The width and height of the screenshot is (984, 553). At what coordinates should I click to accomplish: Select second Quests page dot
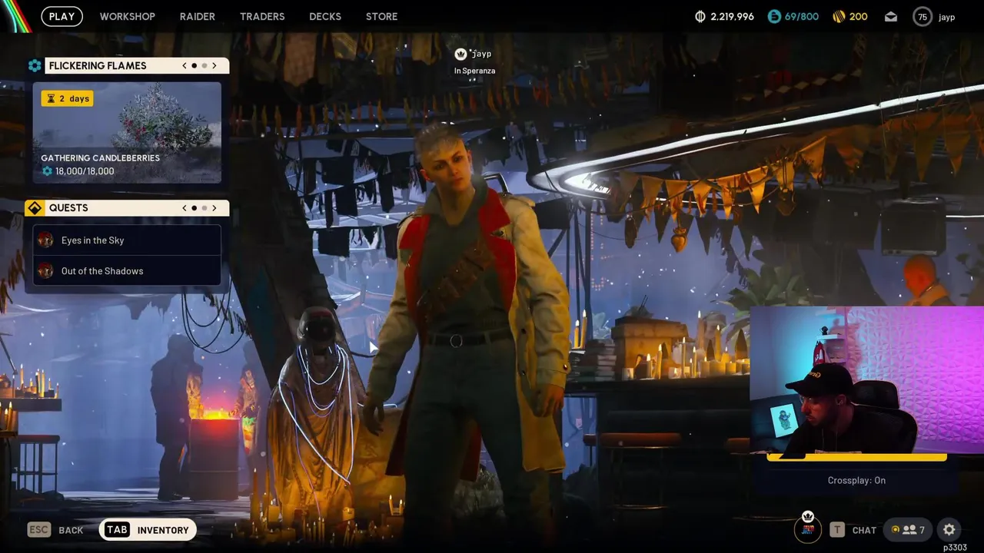click(204, 208)
